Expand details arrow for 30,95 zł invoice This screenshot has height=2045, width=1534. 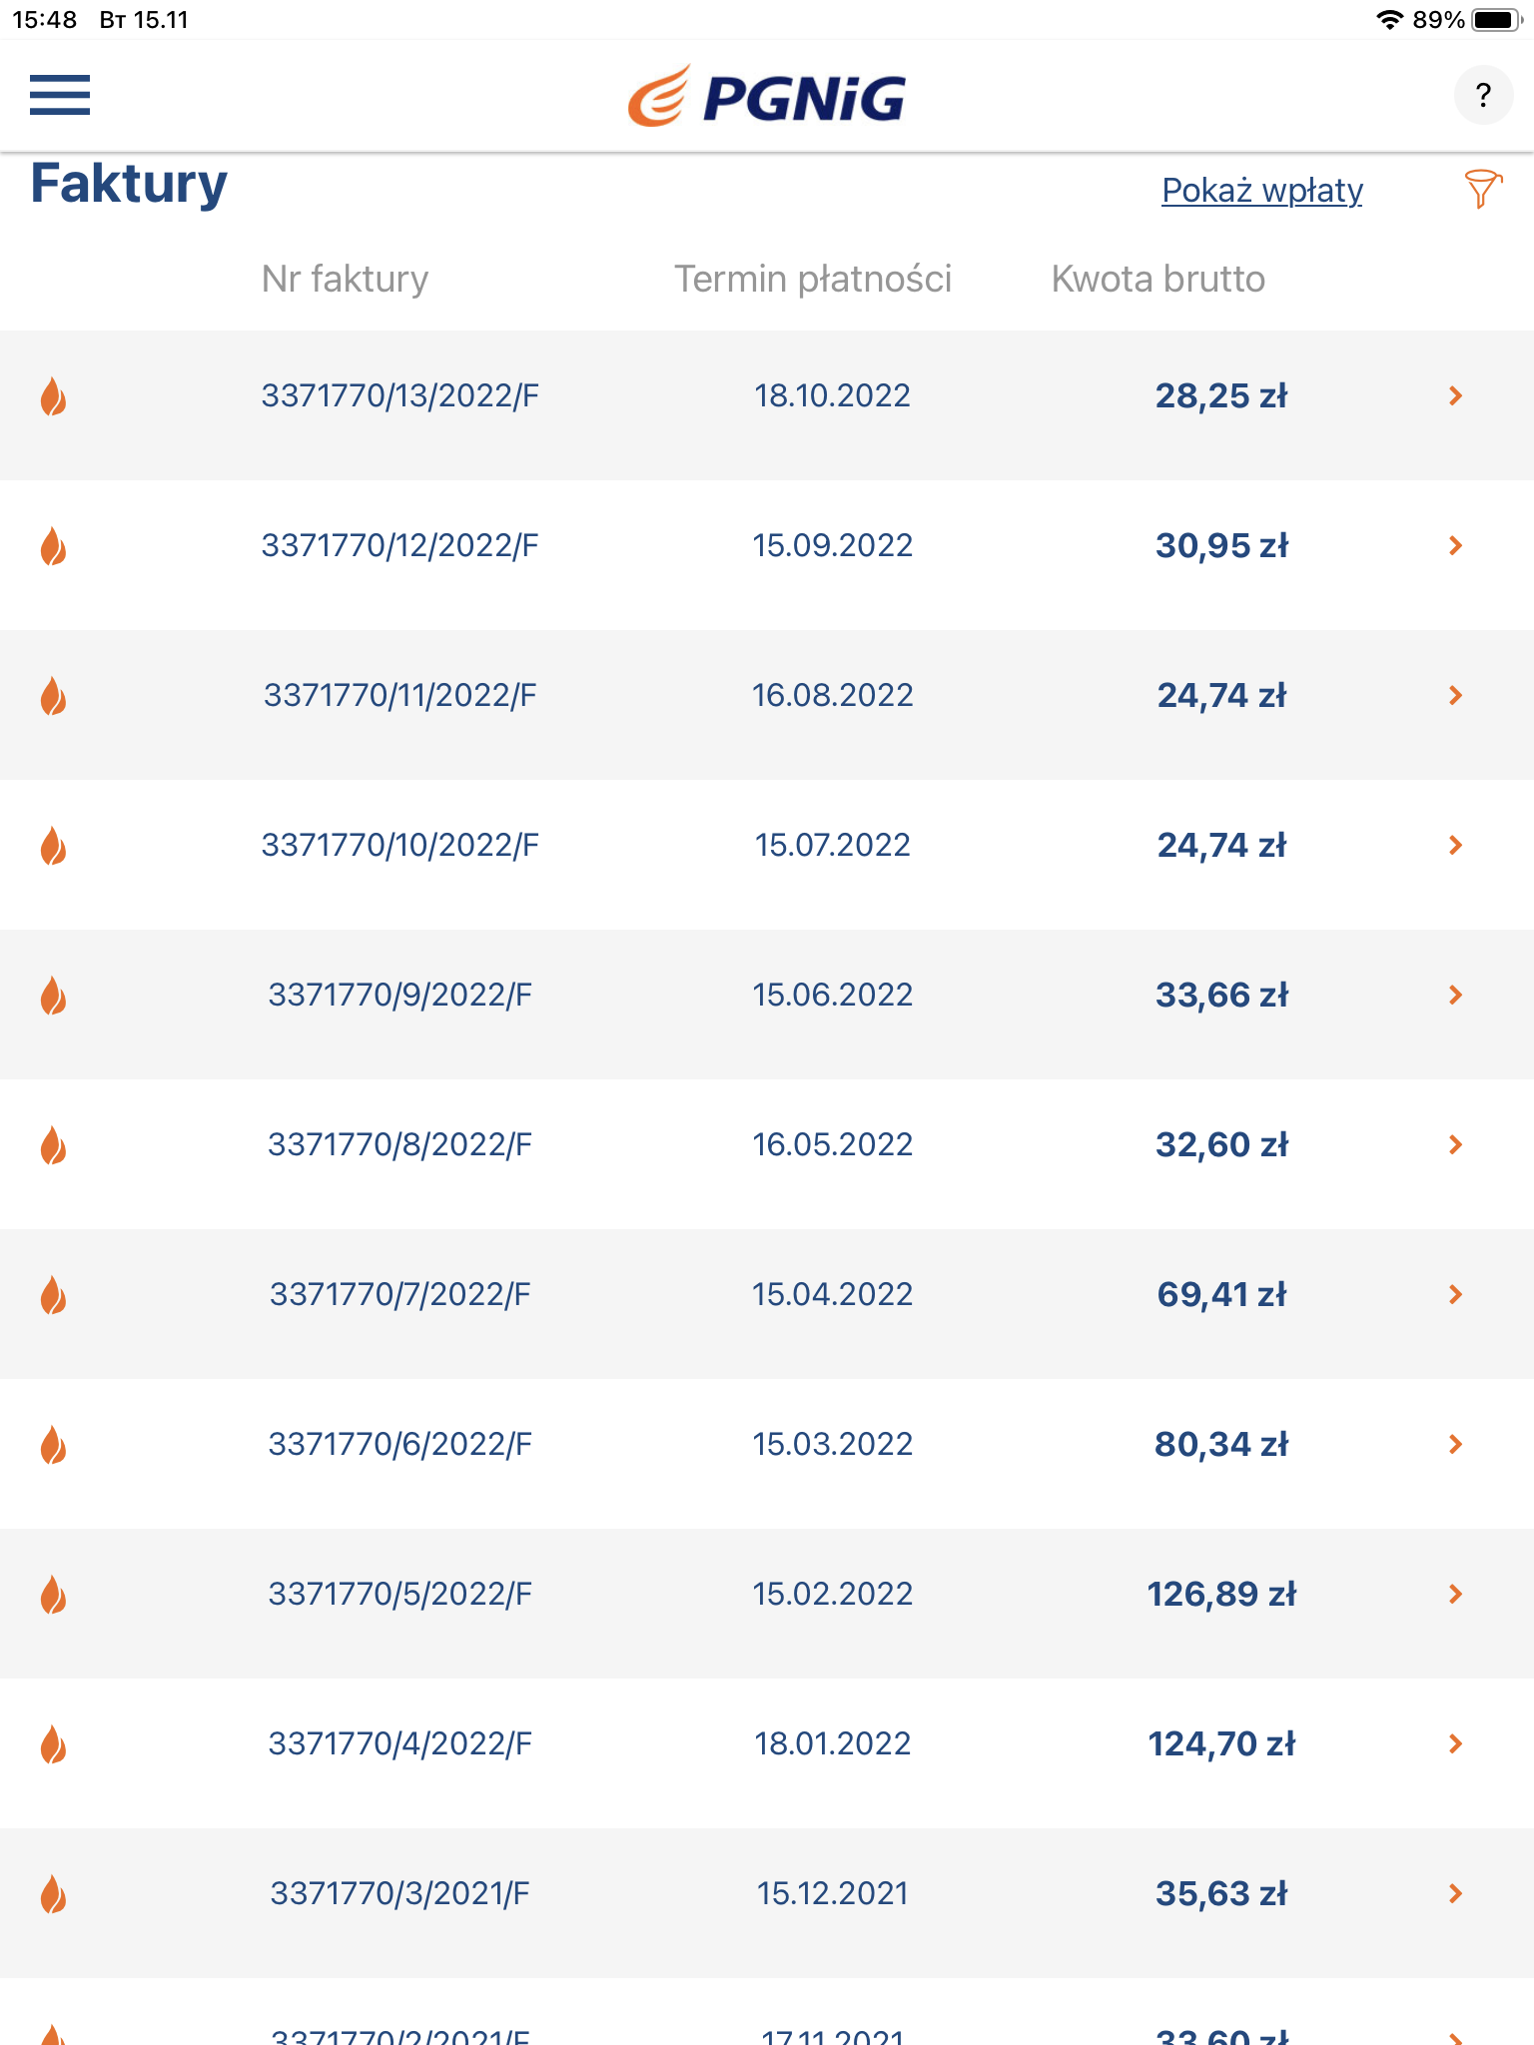coord(1455,546)
